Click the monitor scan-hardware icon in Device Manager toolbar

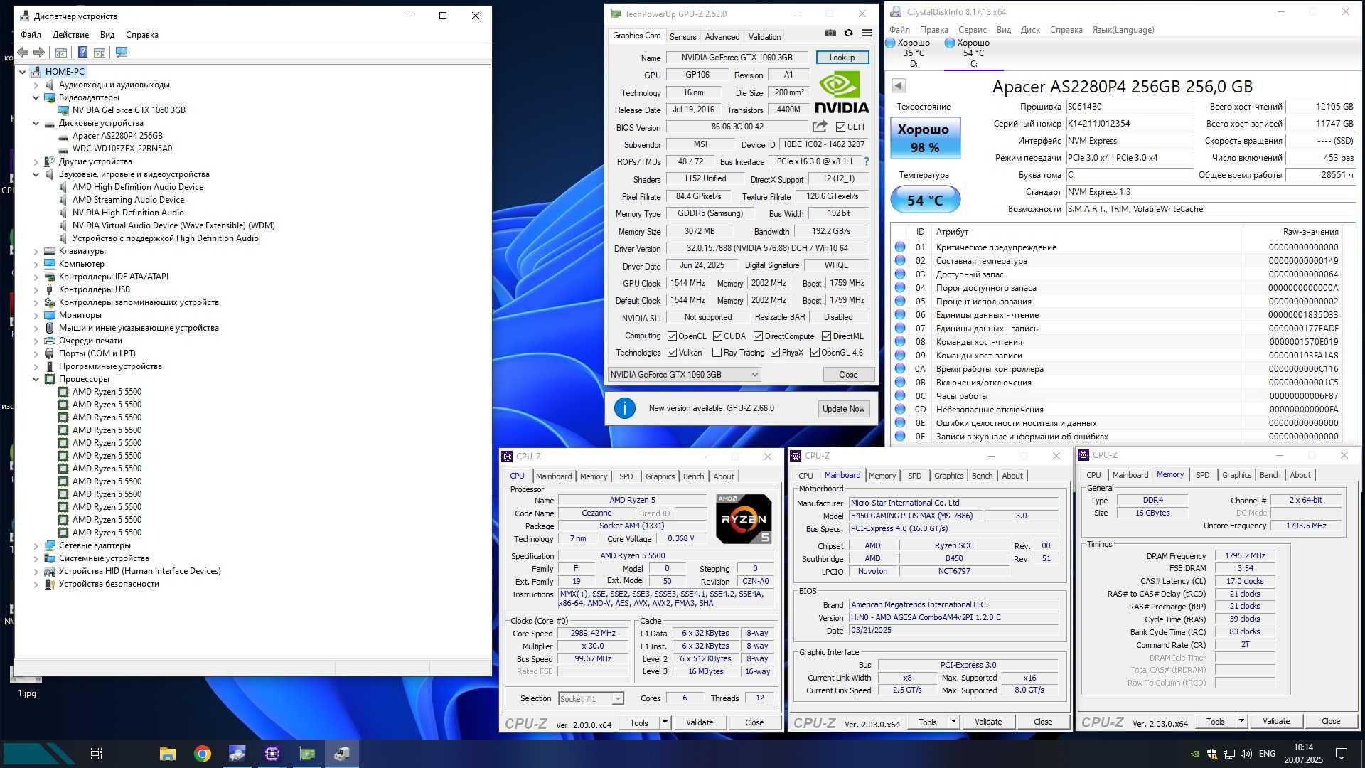click(x=122, y=53)
